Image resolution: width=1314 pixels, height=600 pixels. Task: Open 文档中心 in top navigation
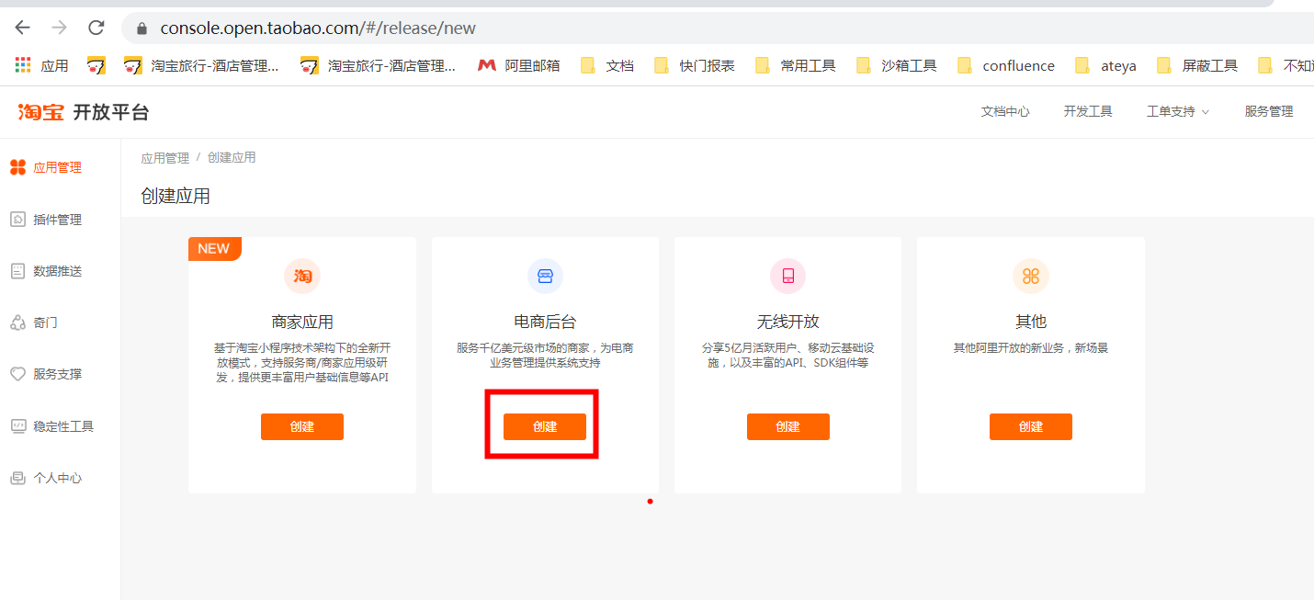1005,111
